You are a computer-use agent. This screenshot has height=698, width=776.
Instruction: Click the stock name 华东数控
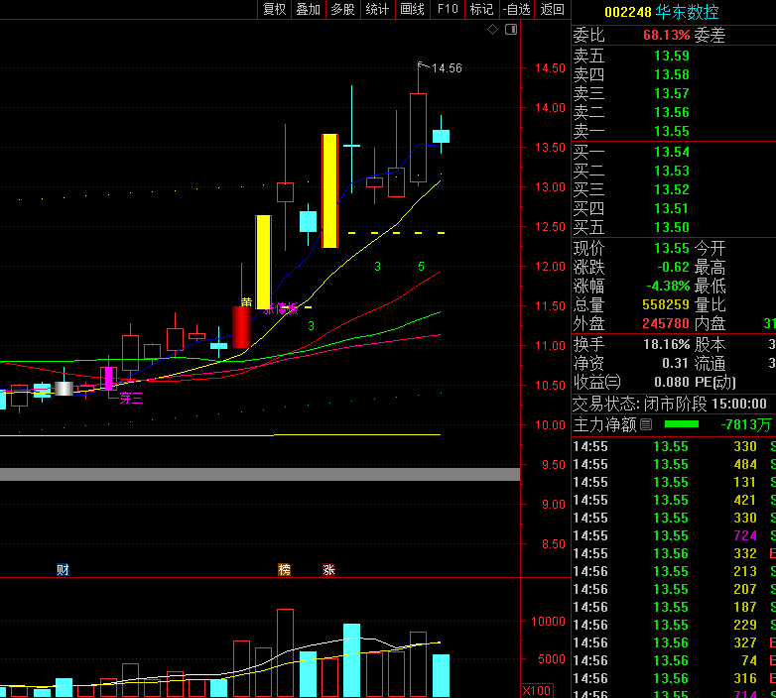(x=687, y=12)
